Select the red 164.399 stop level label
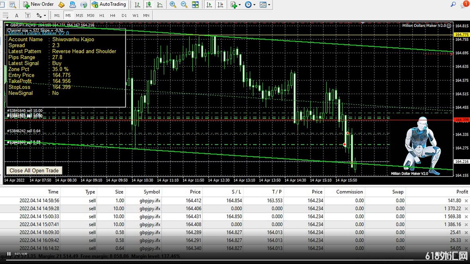Image resolution: width=470 pixels, height=264 pixels. click(x=461, y=120)
